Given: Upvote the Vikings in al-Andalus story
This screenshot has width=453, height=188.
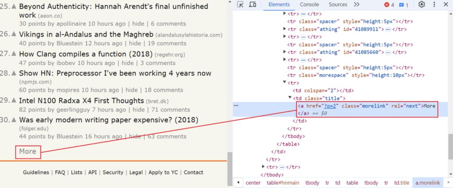Looking at the screenshot, I should [x=15, y=34].
